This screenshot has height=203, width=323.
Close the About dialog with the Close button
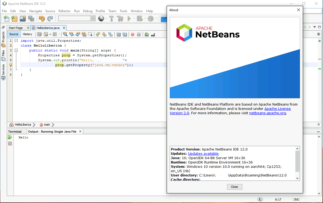point(234,187)
